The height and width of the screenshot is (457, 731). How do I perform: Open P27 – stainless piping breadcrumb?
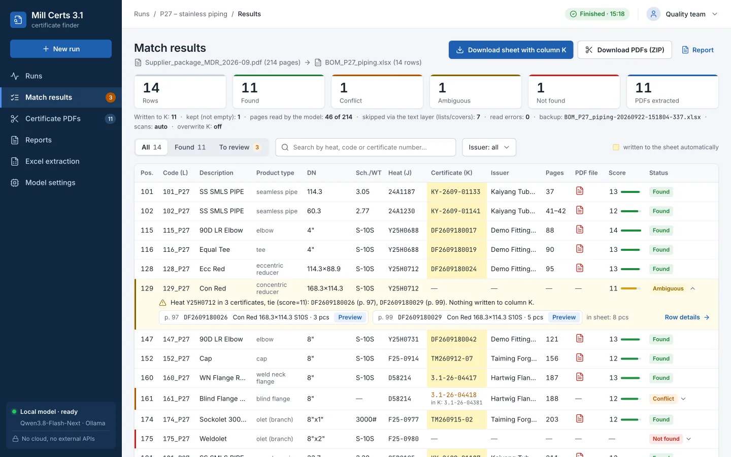click(193, 14)
